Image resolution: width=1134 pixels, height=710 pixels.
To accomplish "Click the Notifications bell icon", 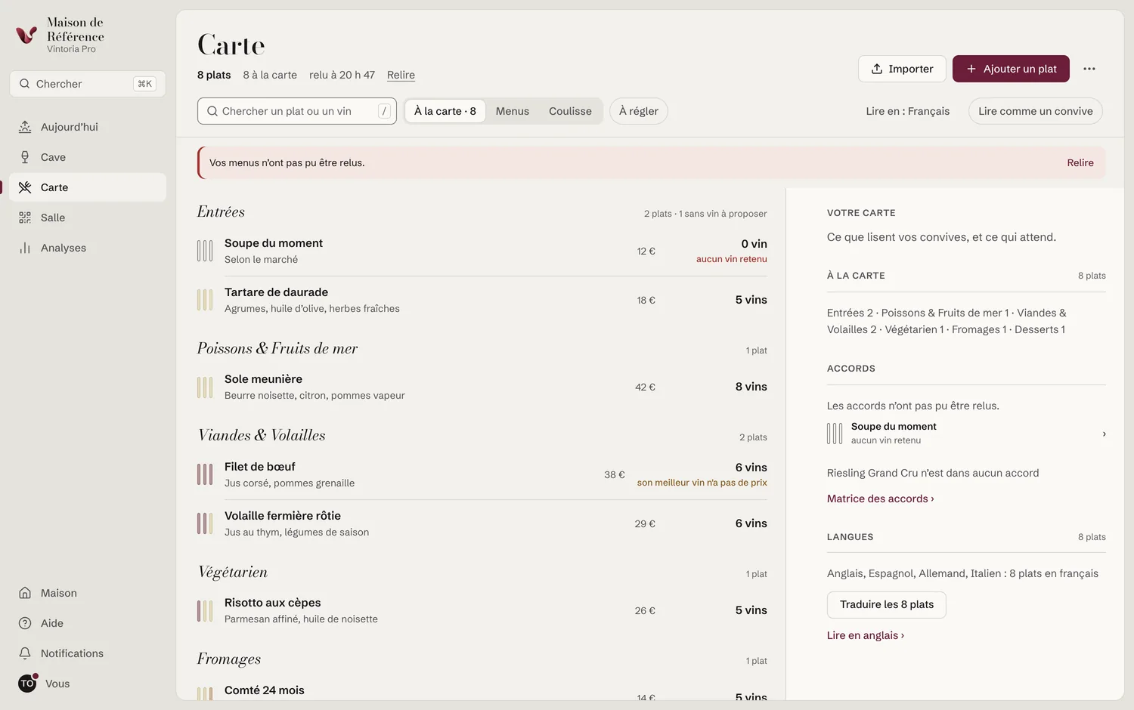I will [25, 653].
